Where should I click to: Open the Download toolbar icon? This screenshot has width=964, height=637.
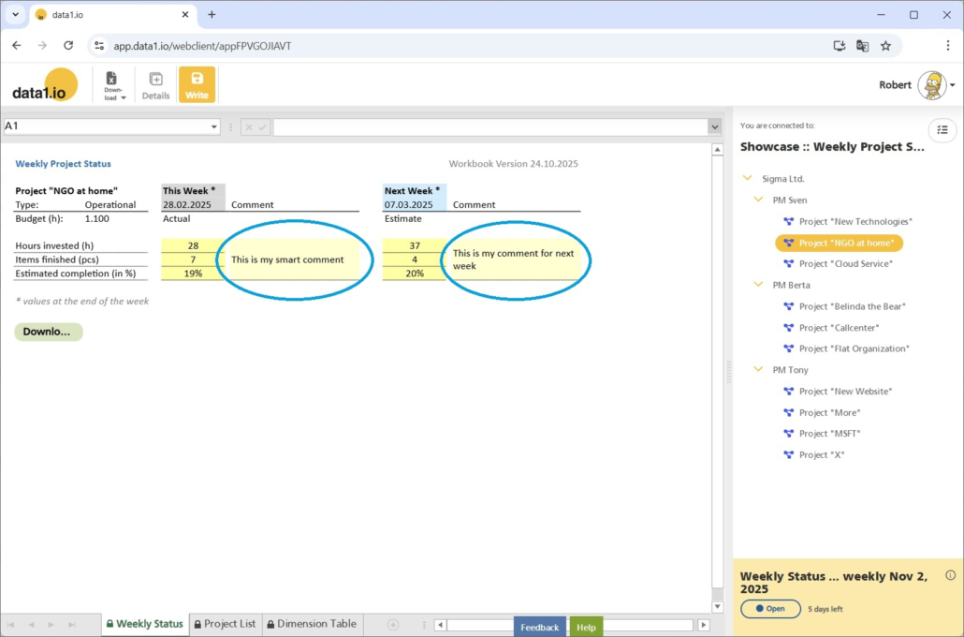tap(112, 84)
